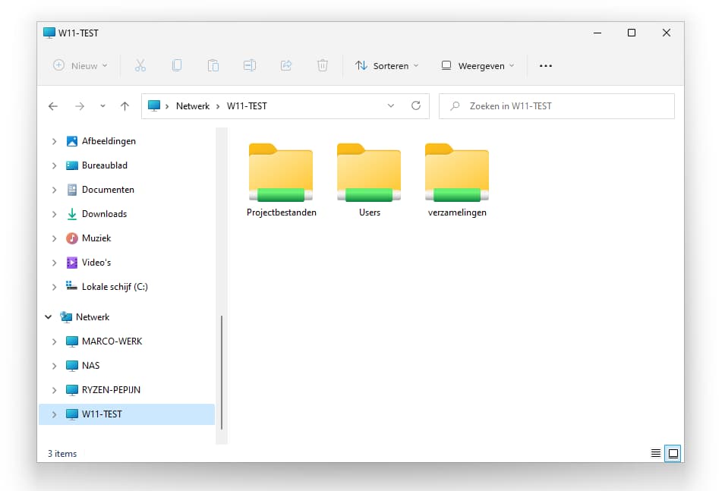This screenshot has width=725, height=491.
Task: Open recent locations dropdown arrow
Action: [102, 106]
